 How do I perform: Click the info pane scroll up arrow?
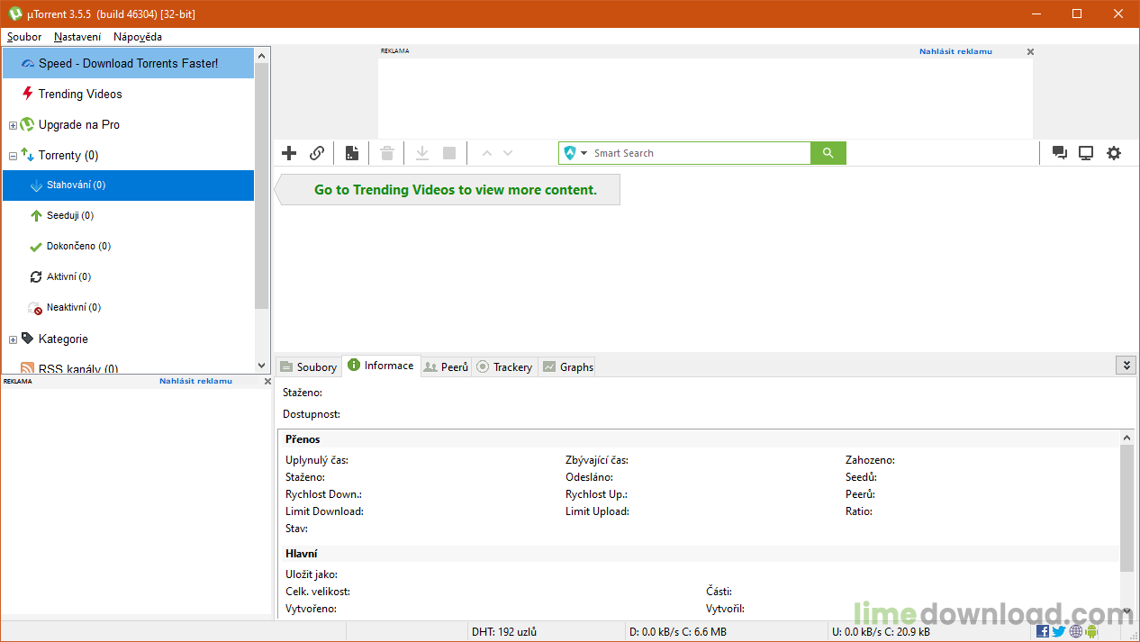click(x=1127, y=438)
